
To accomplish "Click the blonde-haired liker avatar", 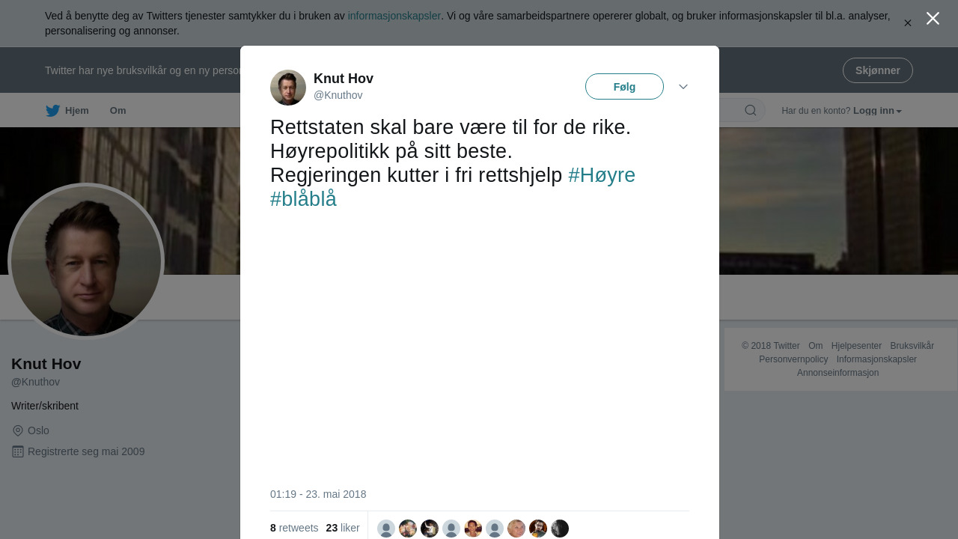I will click(516, 529).
